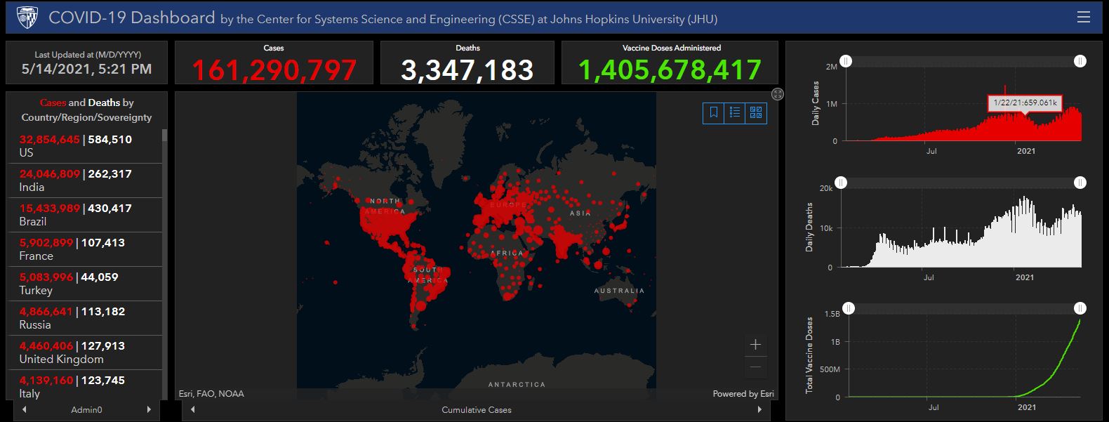This screenshot has width=1109, height=422.
Task: Switch to next map after Cumulative Cases
Action: 759,409
